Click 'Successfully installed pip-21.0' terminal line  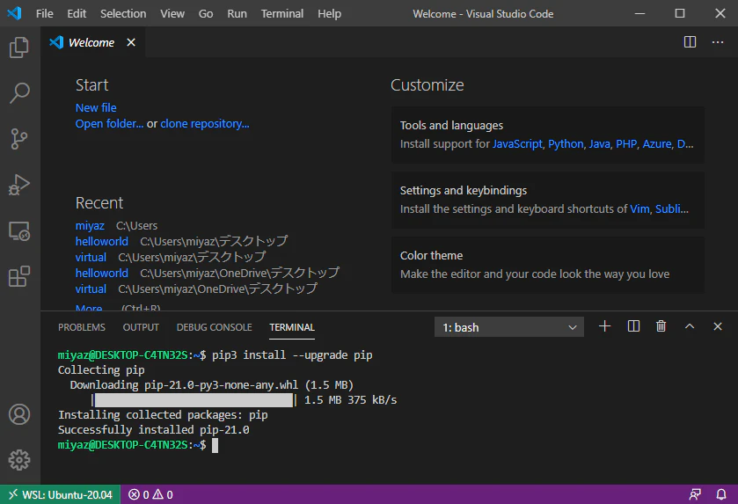[x=153, y=430]
